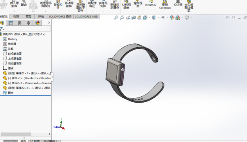Click Zoom to Area icon
Viewport: 247px width, 142px height.
point(122,18)
